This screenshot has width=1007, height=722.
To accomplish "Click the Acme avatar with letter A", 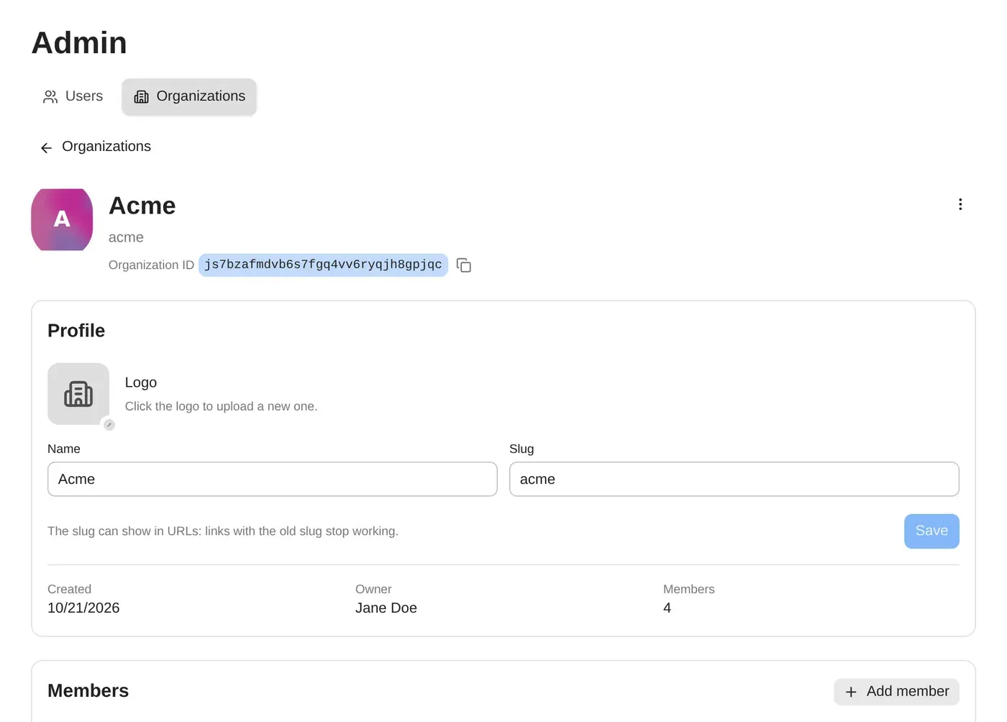I will [x=62, y=219].
